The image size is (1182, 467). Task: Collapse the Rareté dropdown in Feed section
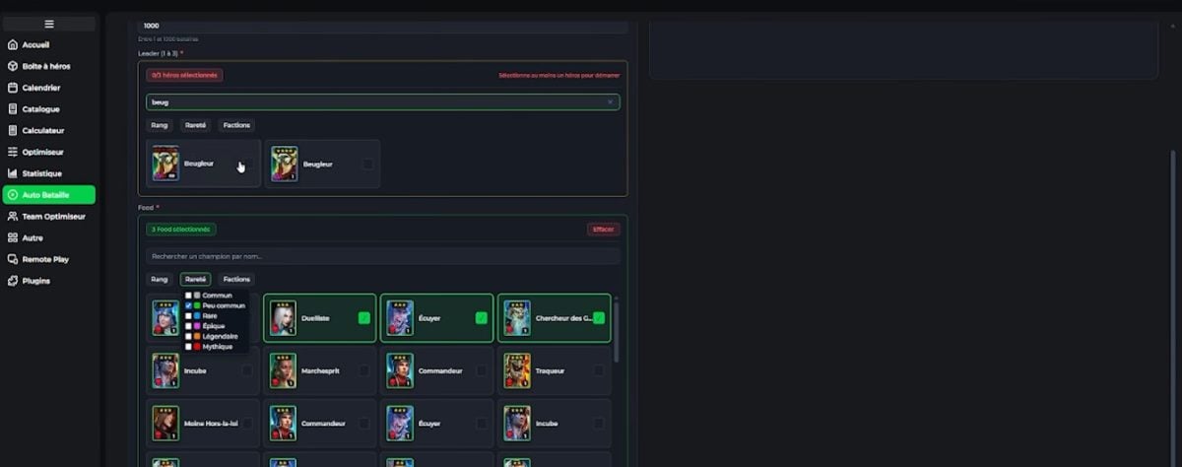click(x=195, y=279)
